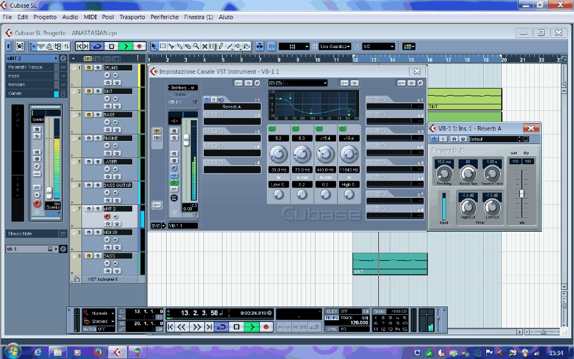Viewport: 574px width, 359px height.
Task: Select the Mute X tool
Action: 205,46
